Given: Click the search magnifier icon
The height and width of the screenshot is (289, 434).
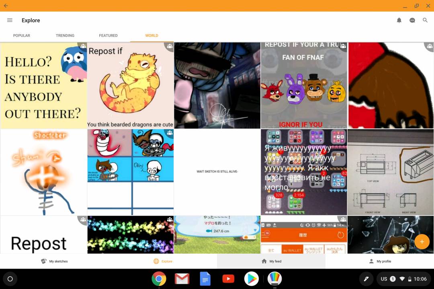Looking at the screenshot, I should coord(425,20).
